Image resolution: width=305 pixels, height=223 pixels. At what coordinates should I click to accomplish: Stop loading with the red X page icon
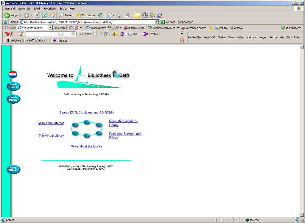[x=37, y=15]
